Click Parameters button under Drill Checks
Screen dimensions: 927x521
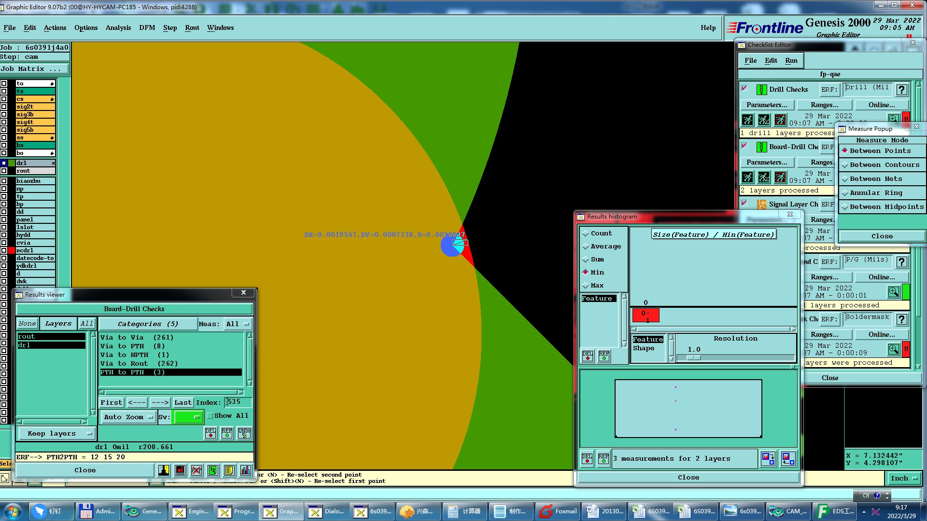(x=766, y=105)
